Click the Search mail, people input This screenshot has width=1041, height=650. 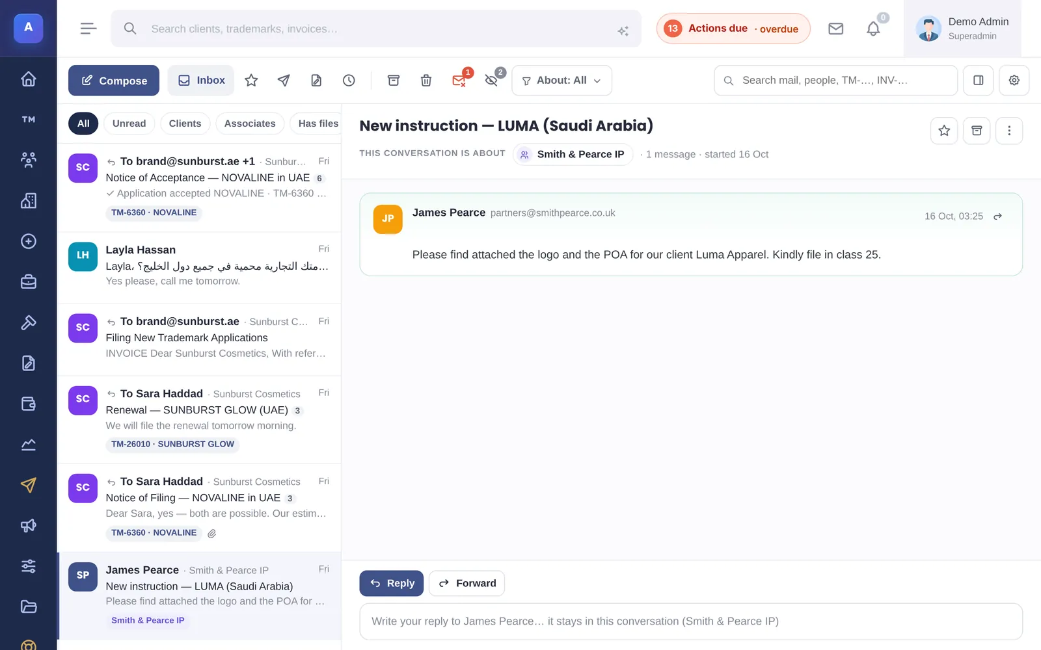(835, 81)
